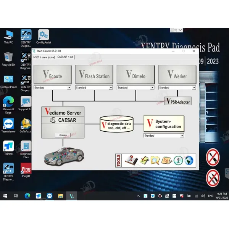229x229 pixels.
Task: Open XENTRY Diagnosis SIM icon beside This PC
Action: (26, 38)
